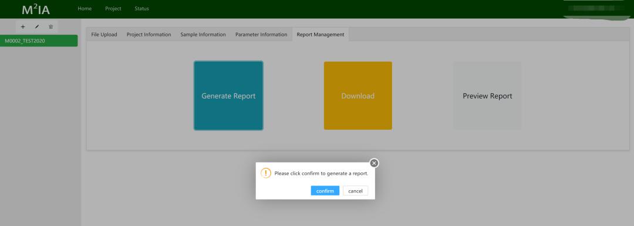Viewport: 634px width, 226px height.
Task: Close the confirmation dialog with the X icon
Action: click(x=374, y=163)
